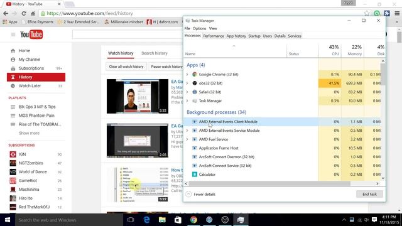The height and width of the screenshot is (226, 402).
Task: Expand AMD External Events Service Module
Action: point(187,131)
